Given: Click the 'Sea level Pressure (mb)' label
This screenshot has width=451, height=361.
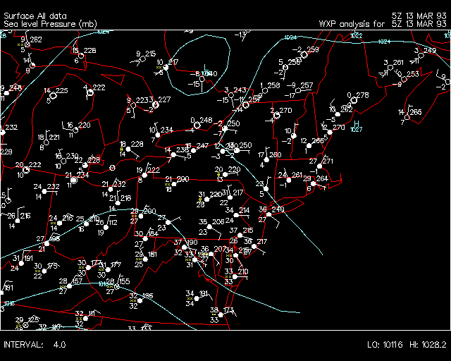Looking at the screenshot, I should (x=50, y=24).
